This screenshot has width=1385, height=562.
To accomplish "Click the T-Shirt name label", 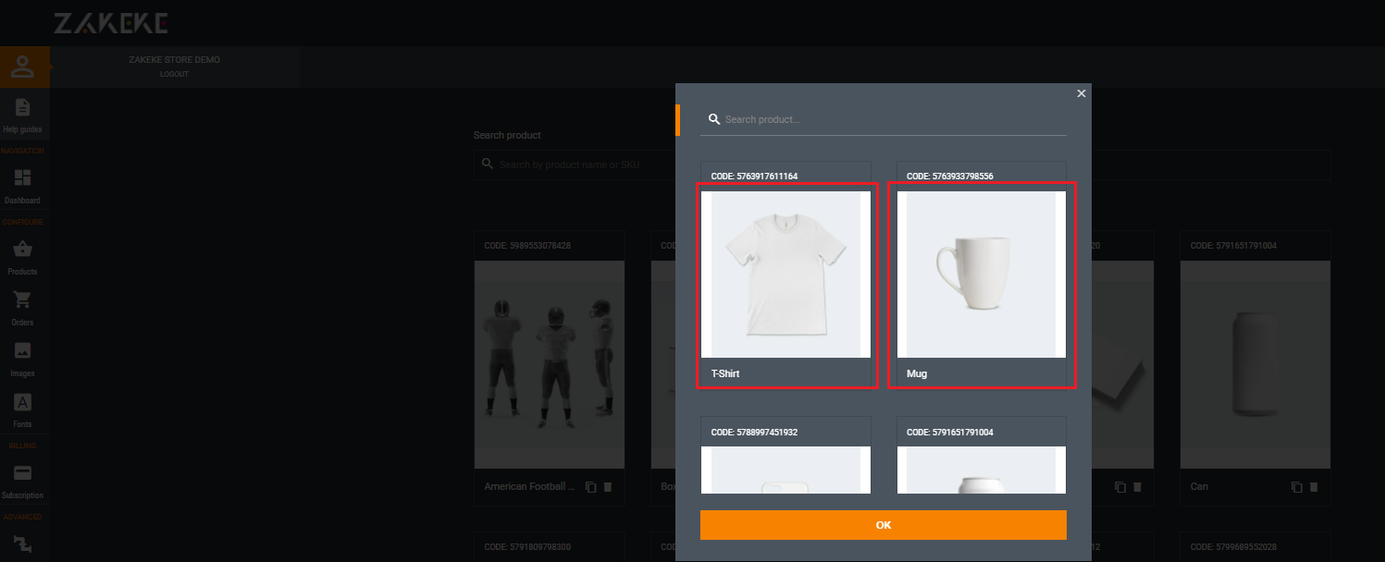I will pos(725,374).
